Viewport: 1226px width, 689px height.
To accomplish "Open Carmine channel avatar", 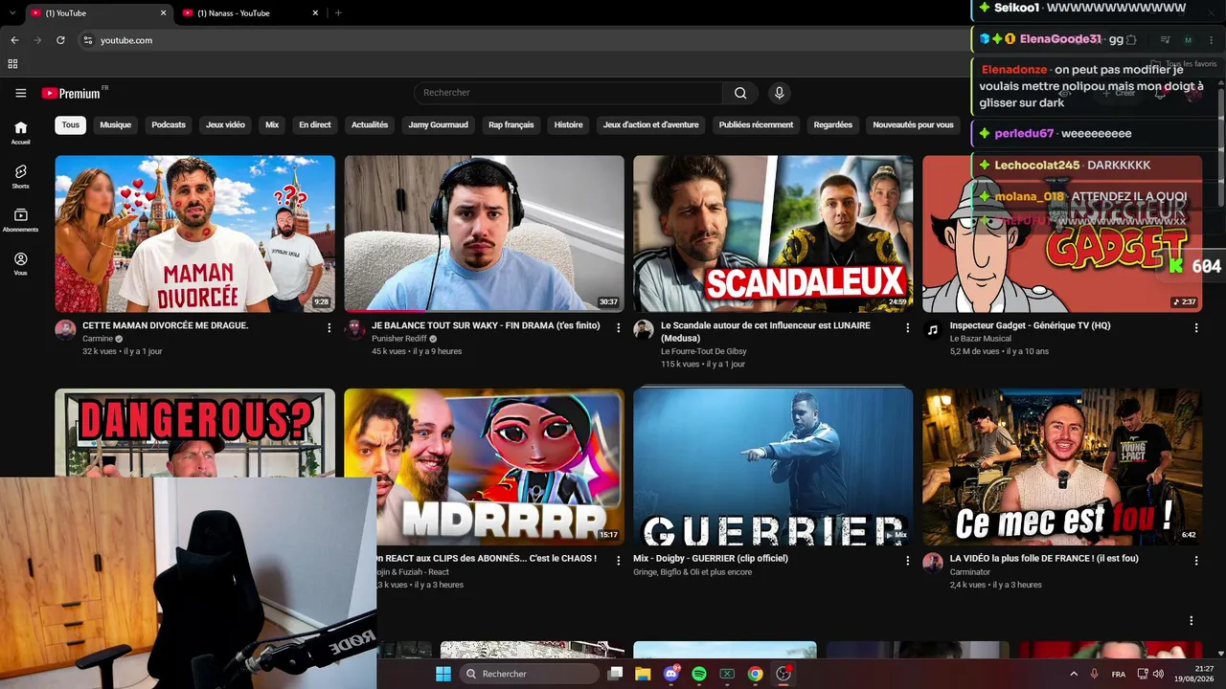I will click(x=65, y=330).
